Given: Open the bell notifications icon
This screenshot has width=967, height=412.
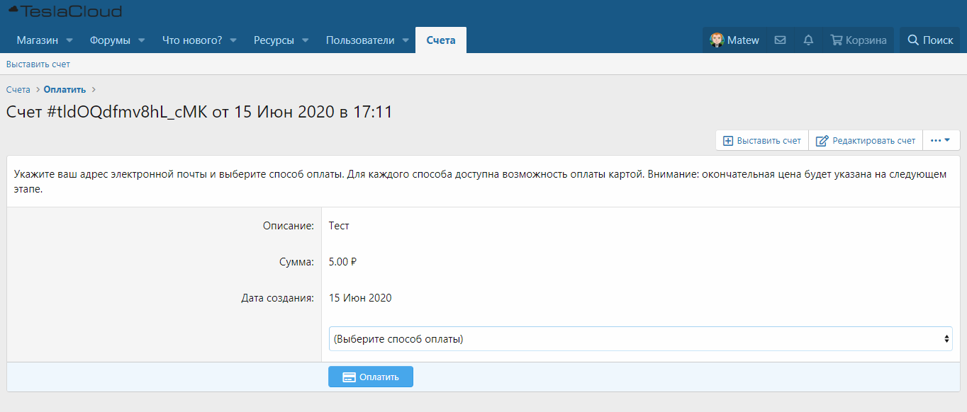Looking at the screenshot, I should [808, 40].
